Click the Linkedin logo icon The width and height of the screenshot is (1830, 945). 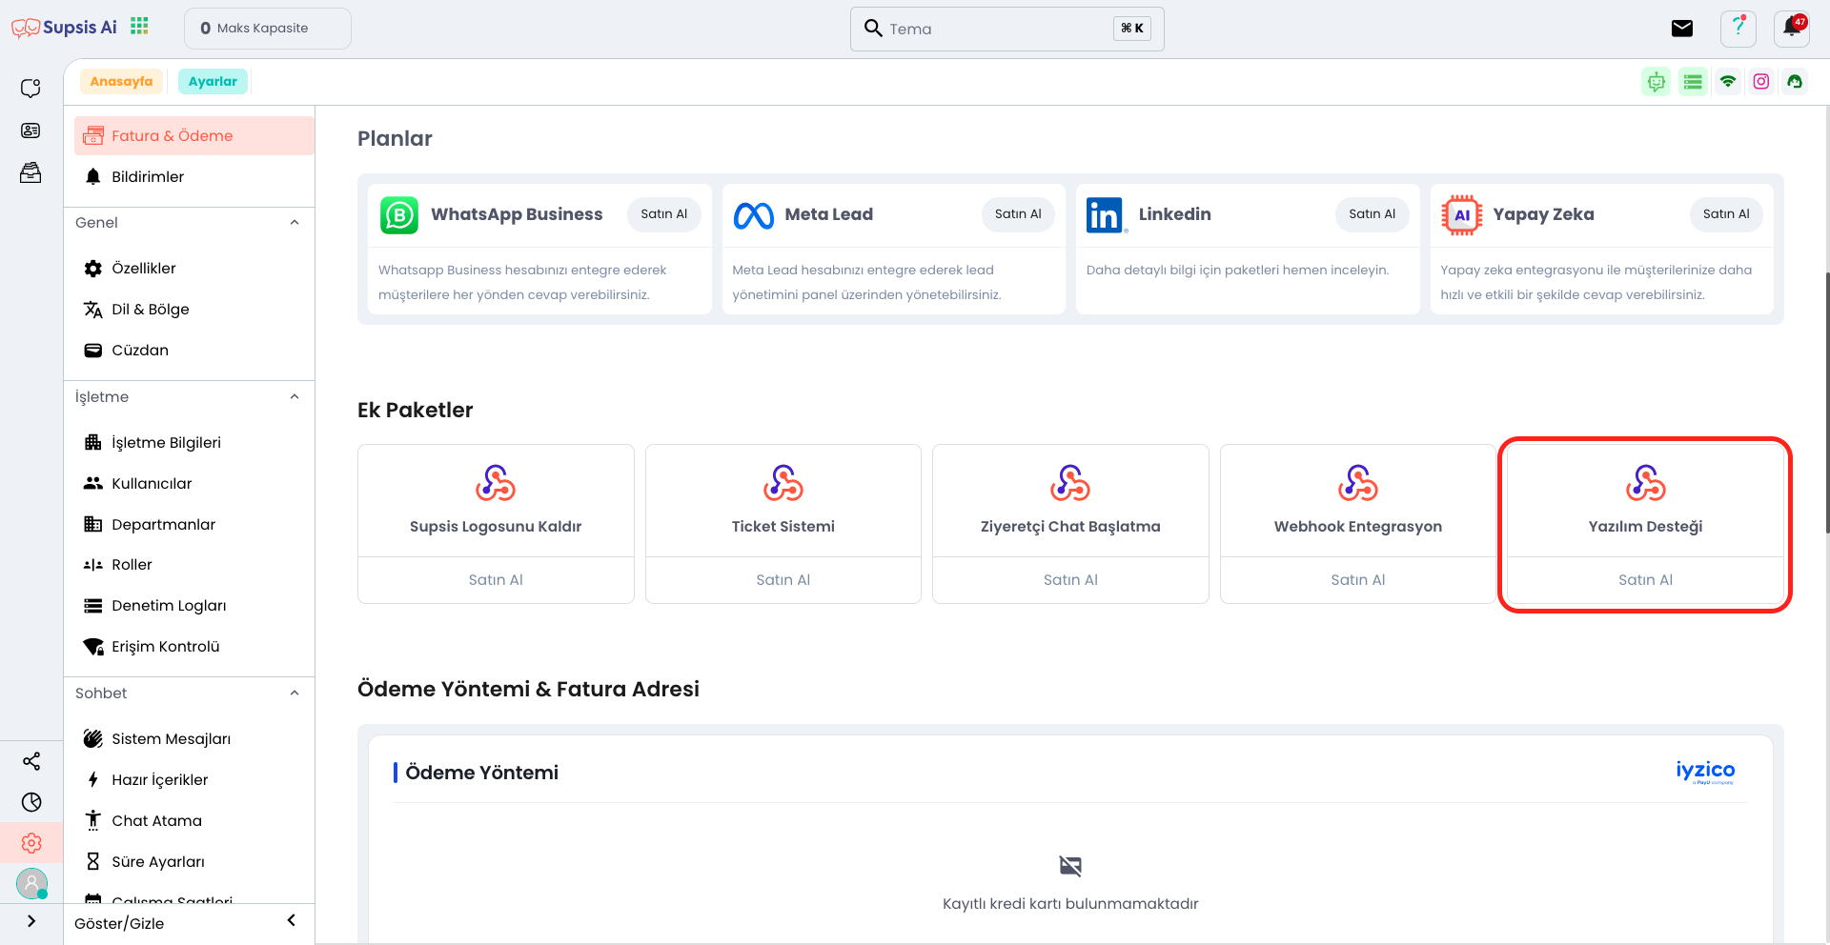pyautogui.click(x=1107, y=215)
